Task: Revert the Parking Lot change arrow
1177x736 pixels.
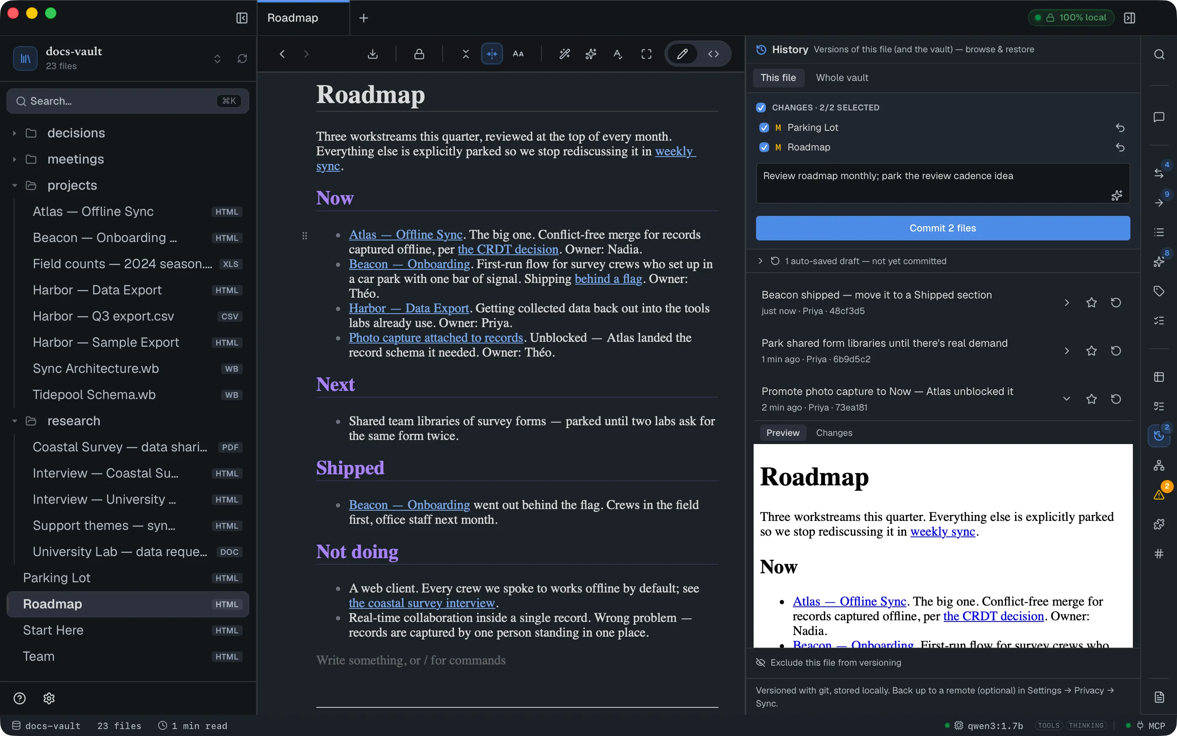Action: (x=1120, y=128)
